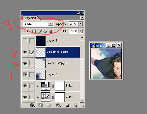Create new fill or adjustment layer

[58, 105]
